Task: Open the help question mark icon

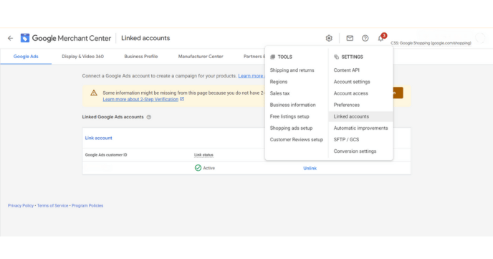Action: coord(365,38)
